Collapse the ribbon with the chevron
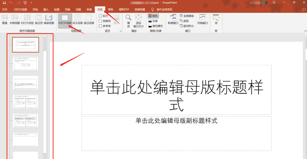 click(305, 31)
